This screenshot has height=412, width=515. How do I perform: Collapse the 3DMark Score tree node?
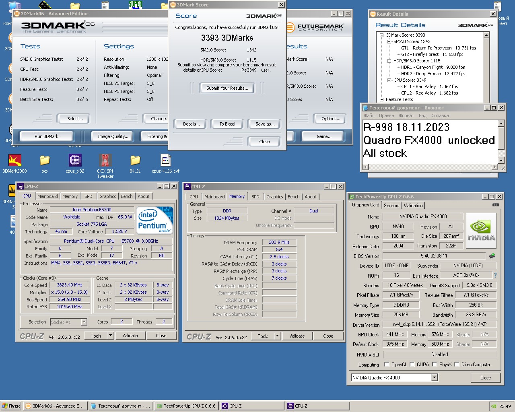[x=381, y=35]
